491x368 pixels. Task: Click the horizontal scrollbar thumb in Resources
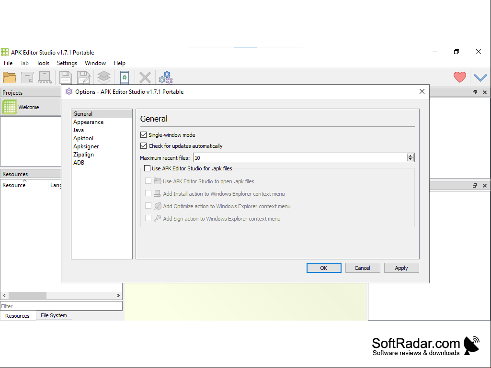pos(28,295)
